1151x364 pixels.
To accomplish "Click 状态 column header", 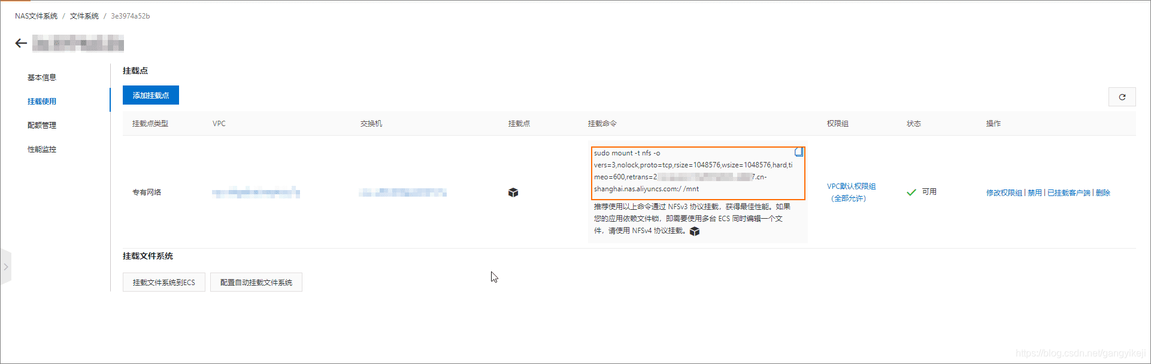I will [914, 124].
